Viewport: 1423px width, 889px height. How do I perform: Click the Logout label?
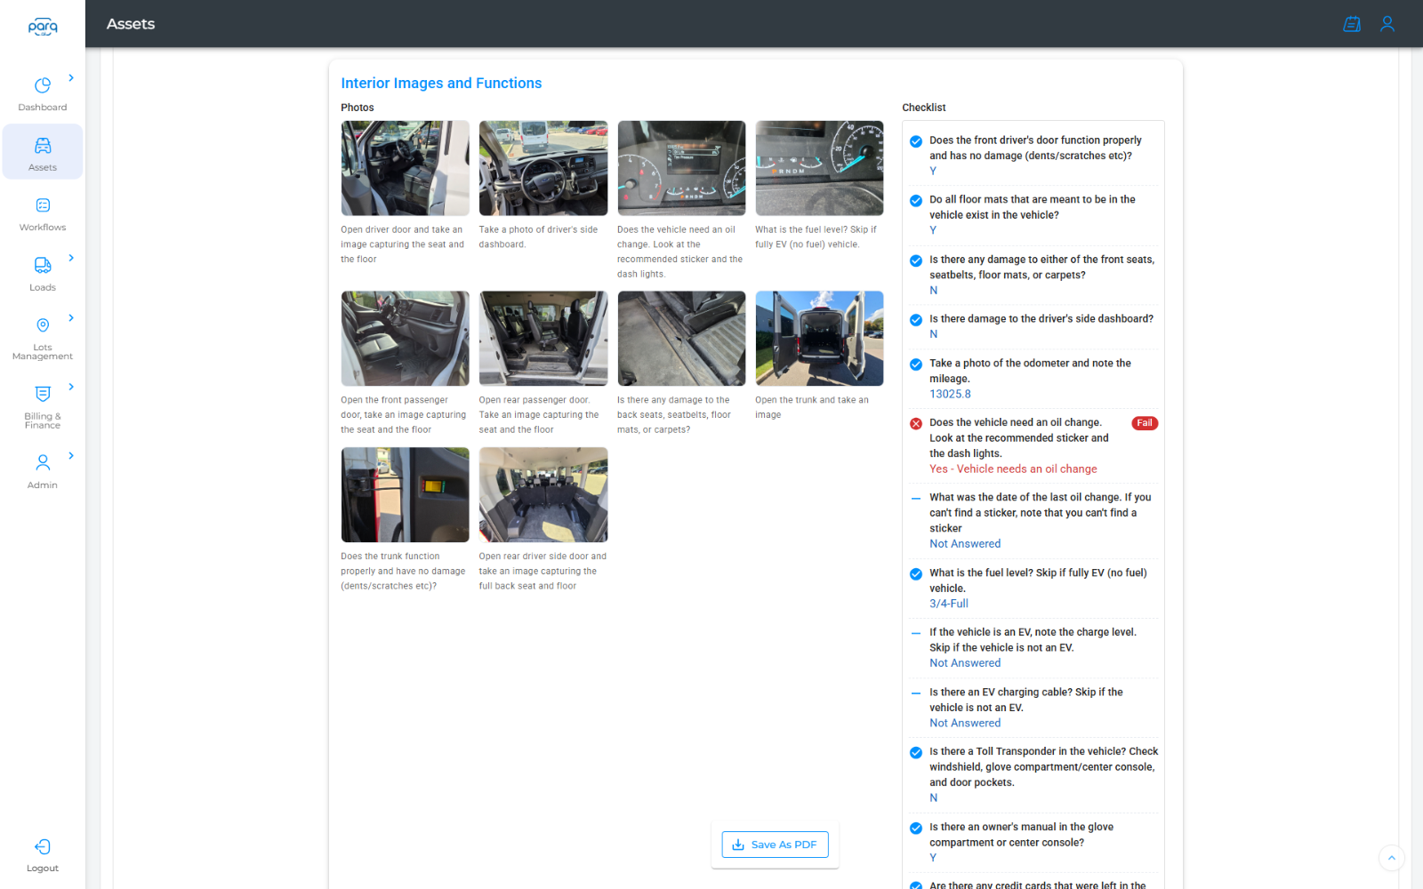[x=43, y=869]
